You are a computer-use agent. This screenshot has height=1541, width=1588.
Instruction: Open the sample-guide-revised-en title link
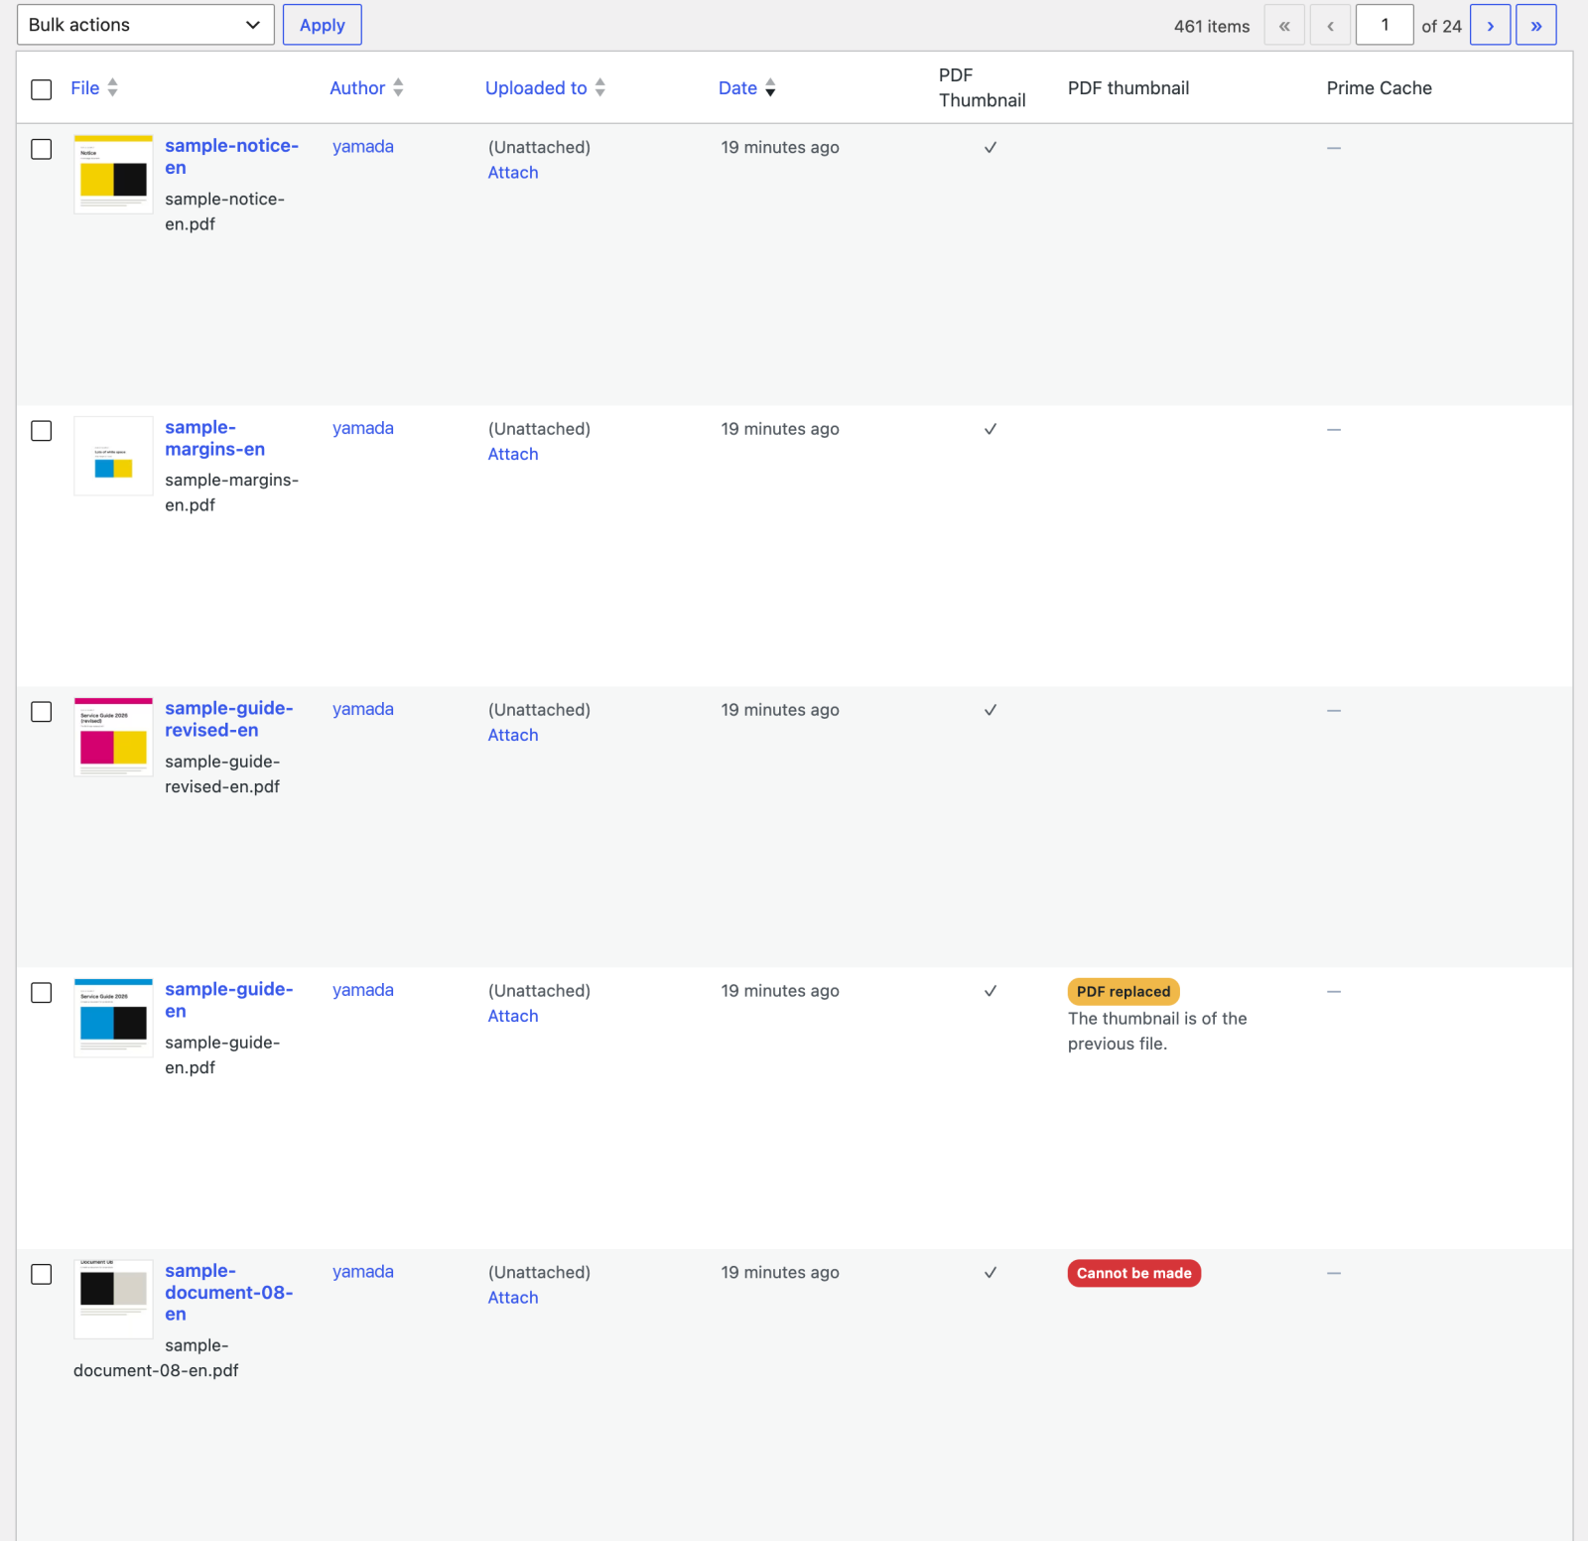pos(229,719)
